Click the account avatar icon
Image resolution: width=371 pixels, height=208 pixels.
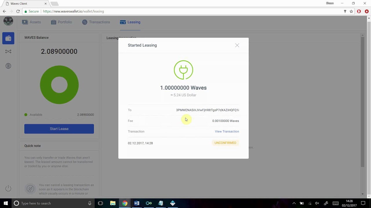click(8, 21)
